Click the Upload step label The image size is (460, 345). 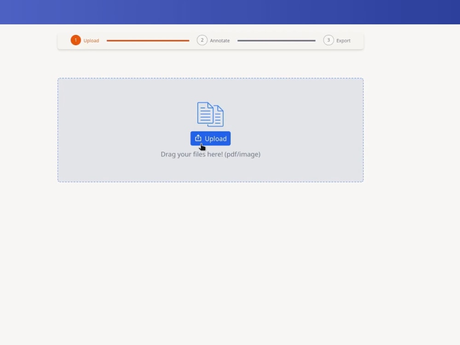point(91,40)
